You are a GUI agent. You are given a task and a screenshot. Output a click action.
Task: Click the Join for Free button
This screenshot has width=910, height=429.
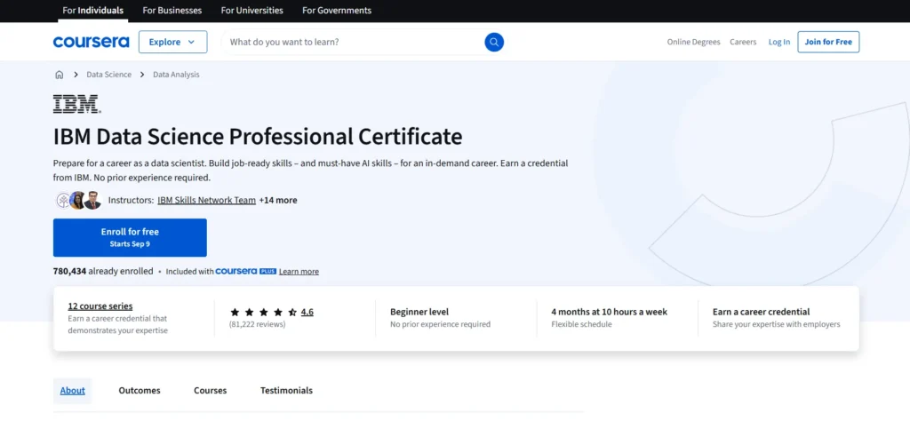827,42
